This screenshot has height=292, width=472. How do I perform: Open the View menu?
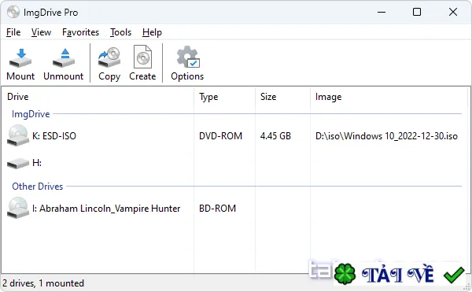(x=41, y=32)
